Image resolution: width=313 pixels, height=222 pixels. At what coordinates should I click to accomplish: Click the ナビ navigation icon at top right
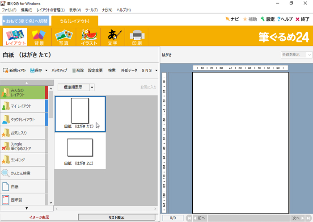point(232,19)
